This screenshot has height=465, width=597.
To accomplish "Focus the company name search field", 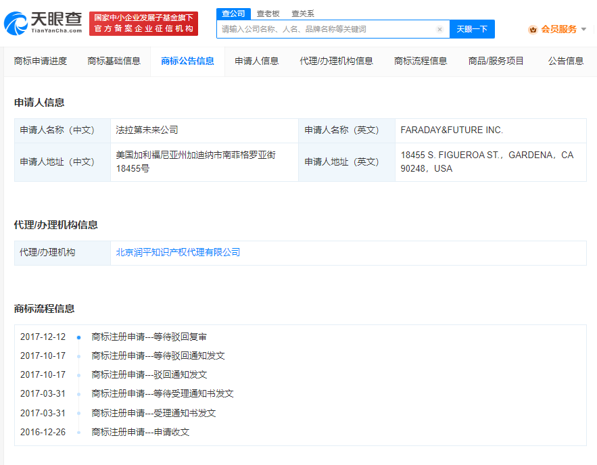I will (x=327, y=30).
